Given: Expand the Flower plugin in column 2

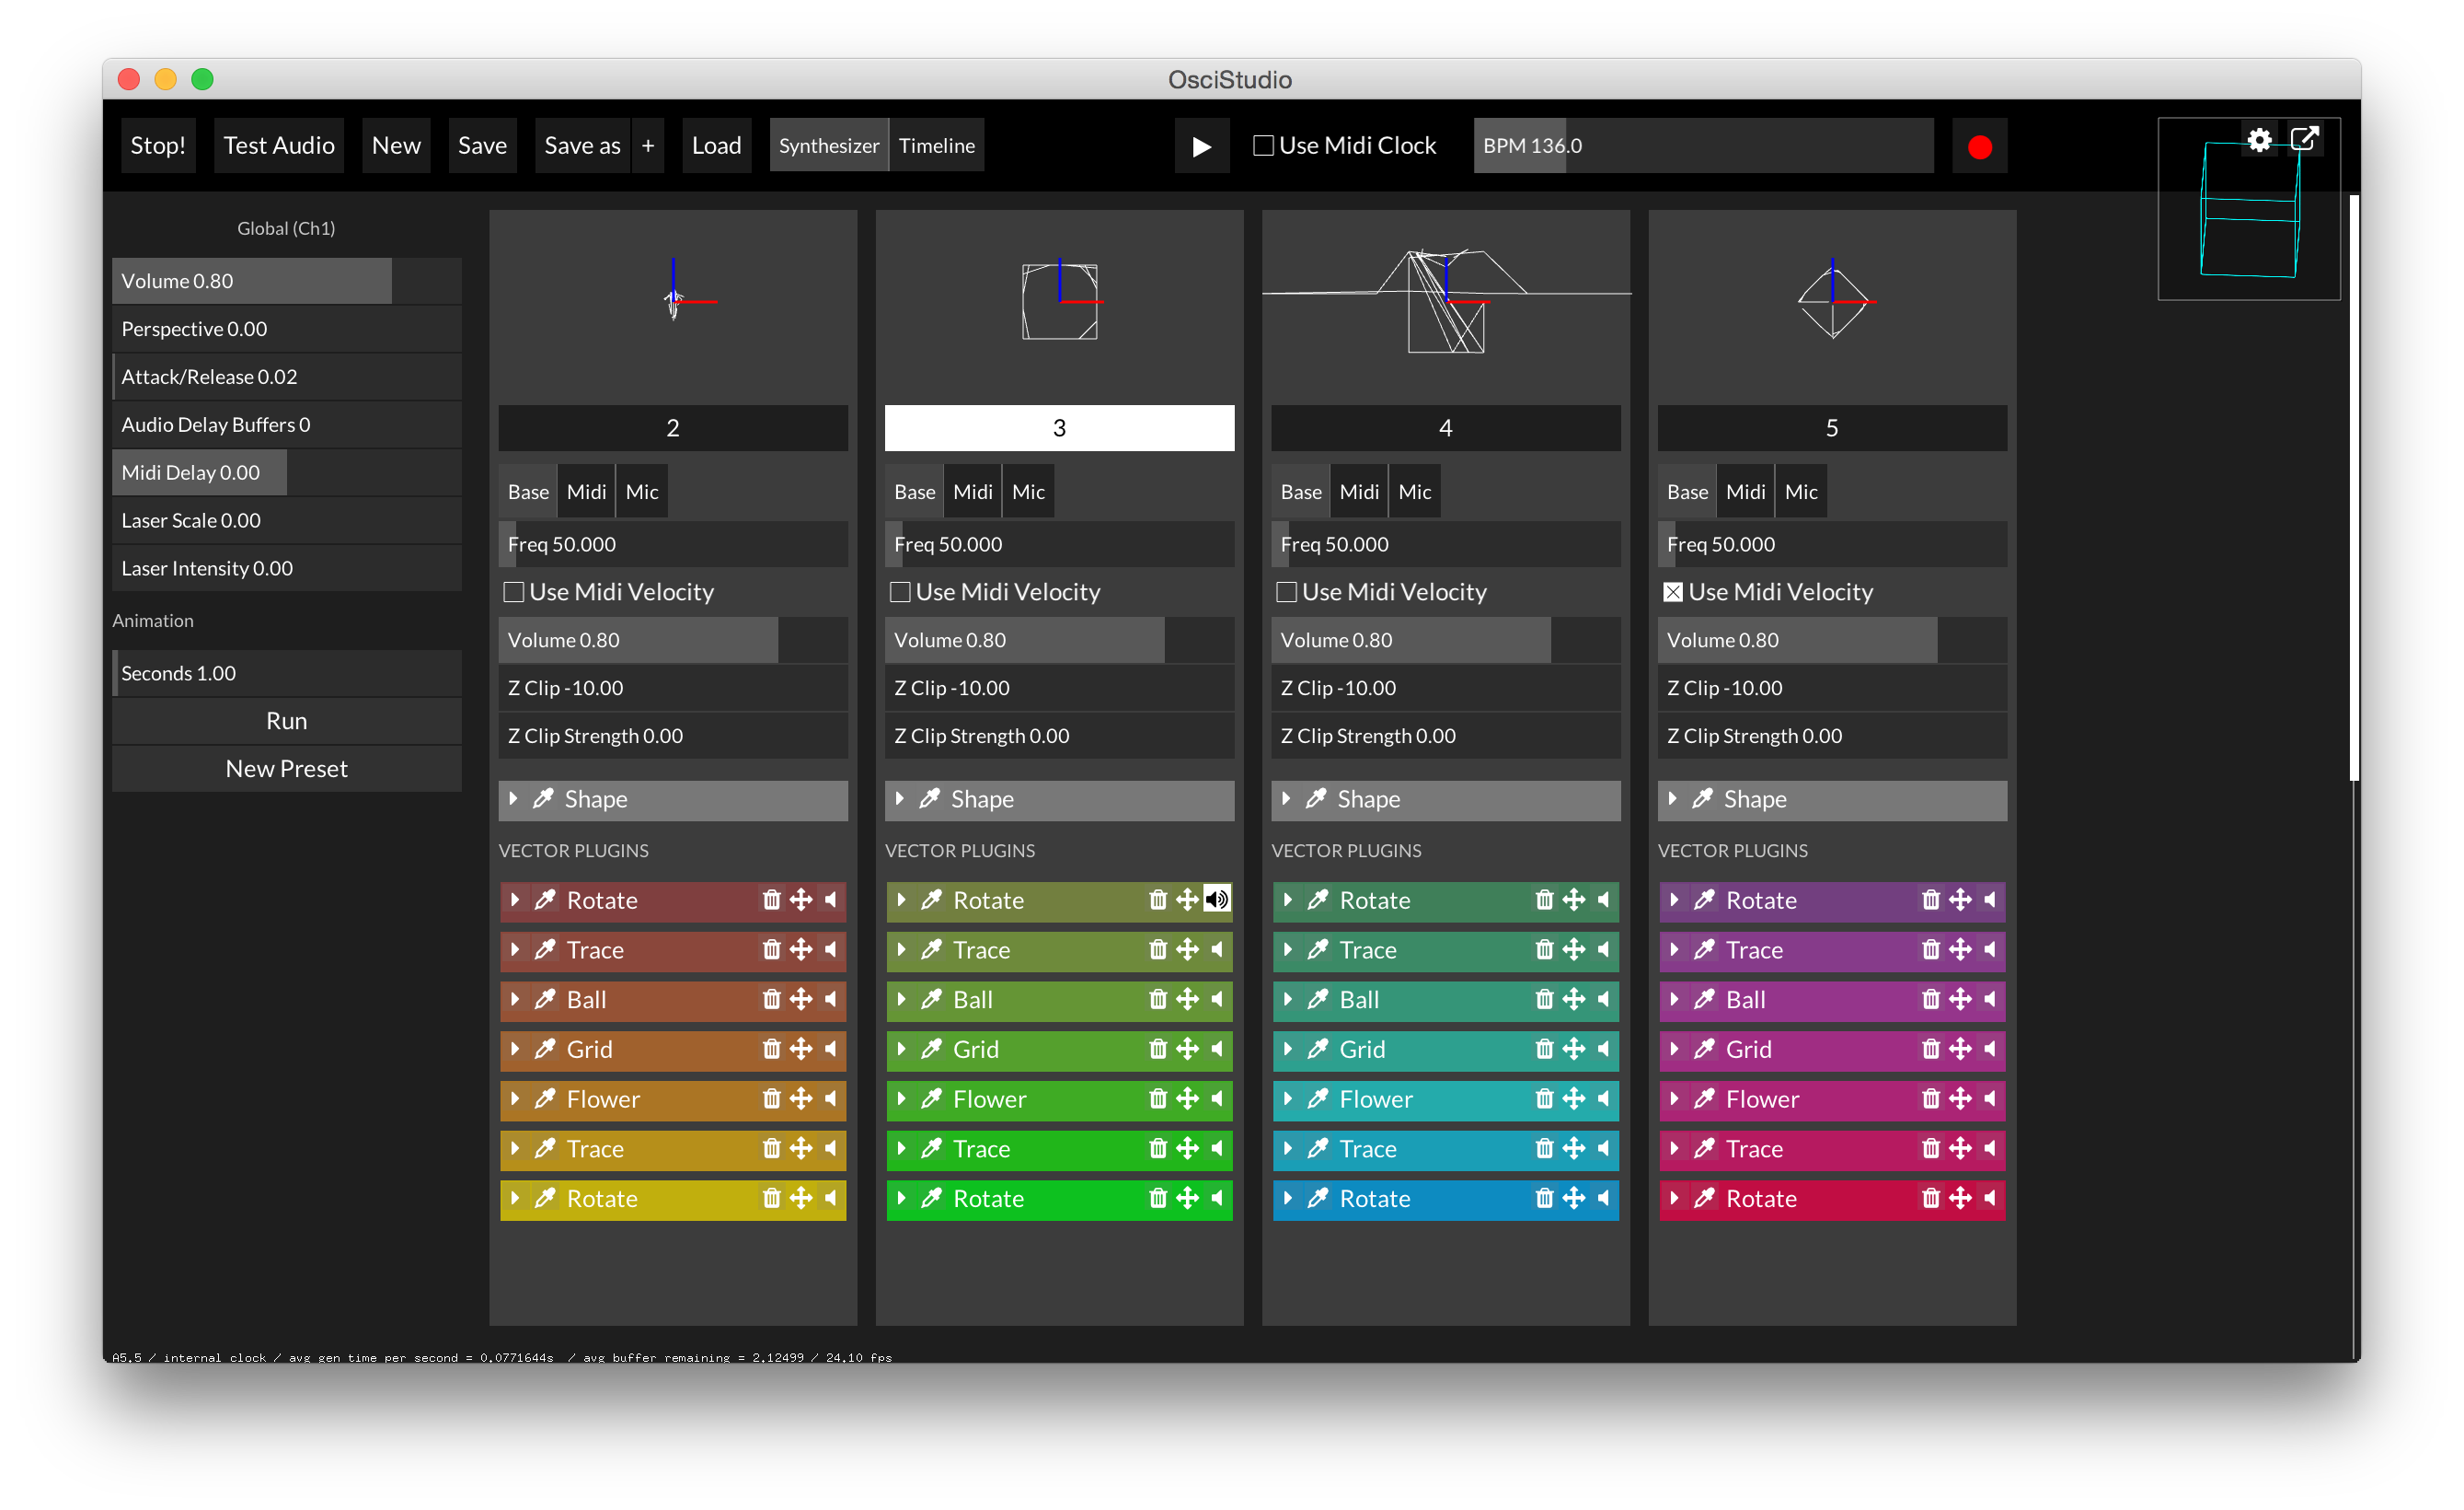Looking at the screenshot, I should [515, 1098].
